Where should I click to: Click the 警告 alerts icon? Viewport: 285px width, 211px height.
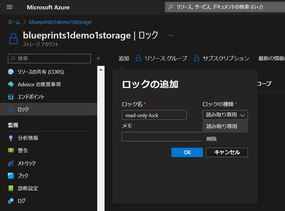[x=11, y=151]
